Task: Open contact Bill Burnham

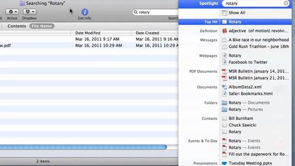Action: 241,119
